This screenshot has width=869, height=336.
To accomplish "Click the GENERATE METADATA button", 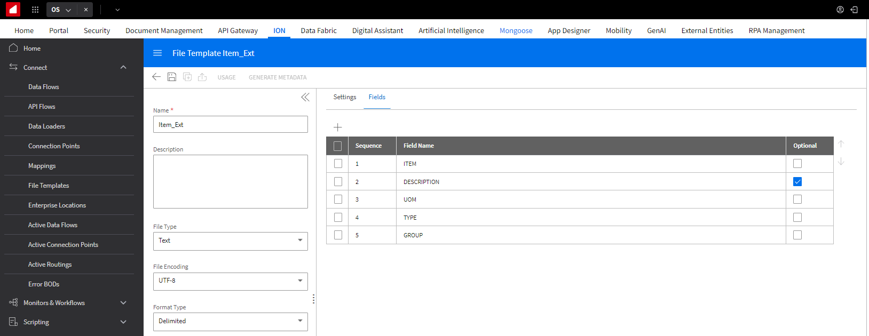I will (278, 77).
